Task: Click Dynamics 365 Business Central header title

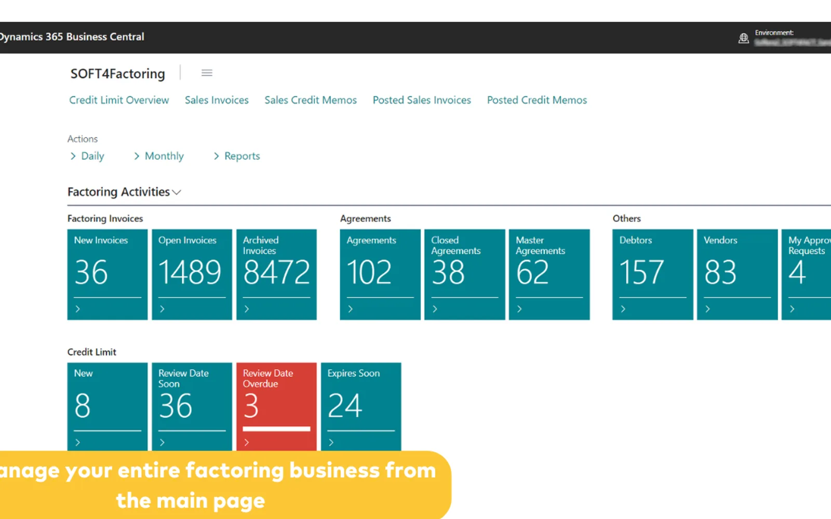Action: point(72,37)
